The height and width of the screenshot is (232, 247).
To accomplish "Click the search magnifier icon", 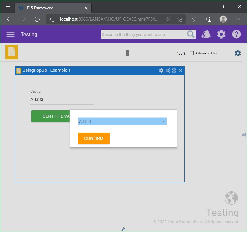I will [x=191, y=34].
